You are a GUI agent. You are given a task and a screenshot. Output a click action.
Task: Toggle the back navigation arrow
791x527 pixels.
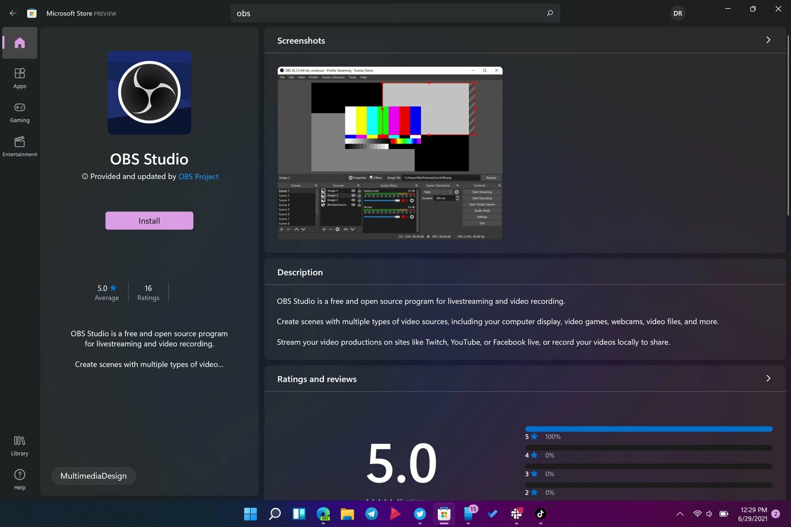tap(13, 13)
